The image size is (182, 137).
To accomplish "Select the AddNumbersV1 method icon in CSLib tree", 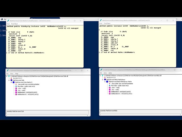I will [x=16, y=94].
